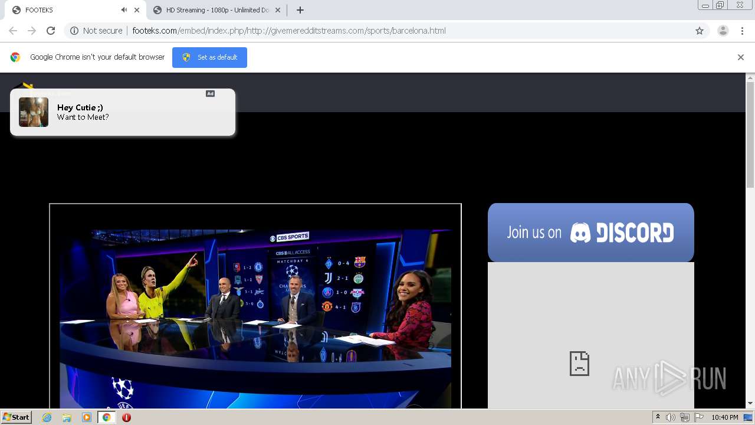Close the FOOTEKS tab

[x=137, y=10]
